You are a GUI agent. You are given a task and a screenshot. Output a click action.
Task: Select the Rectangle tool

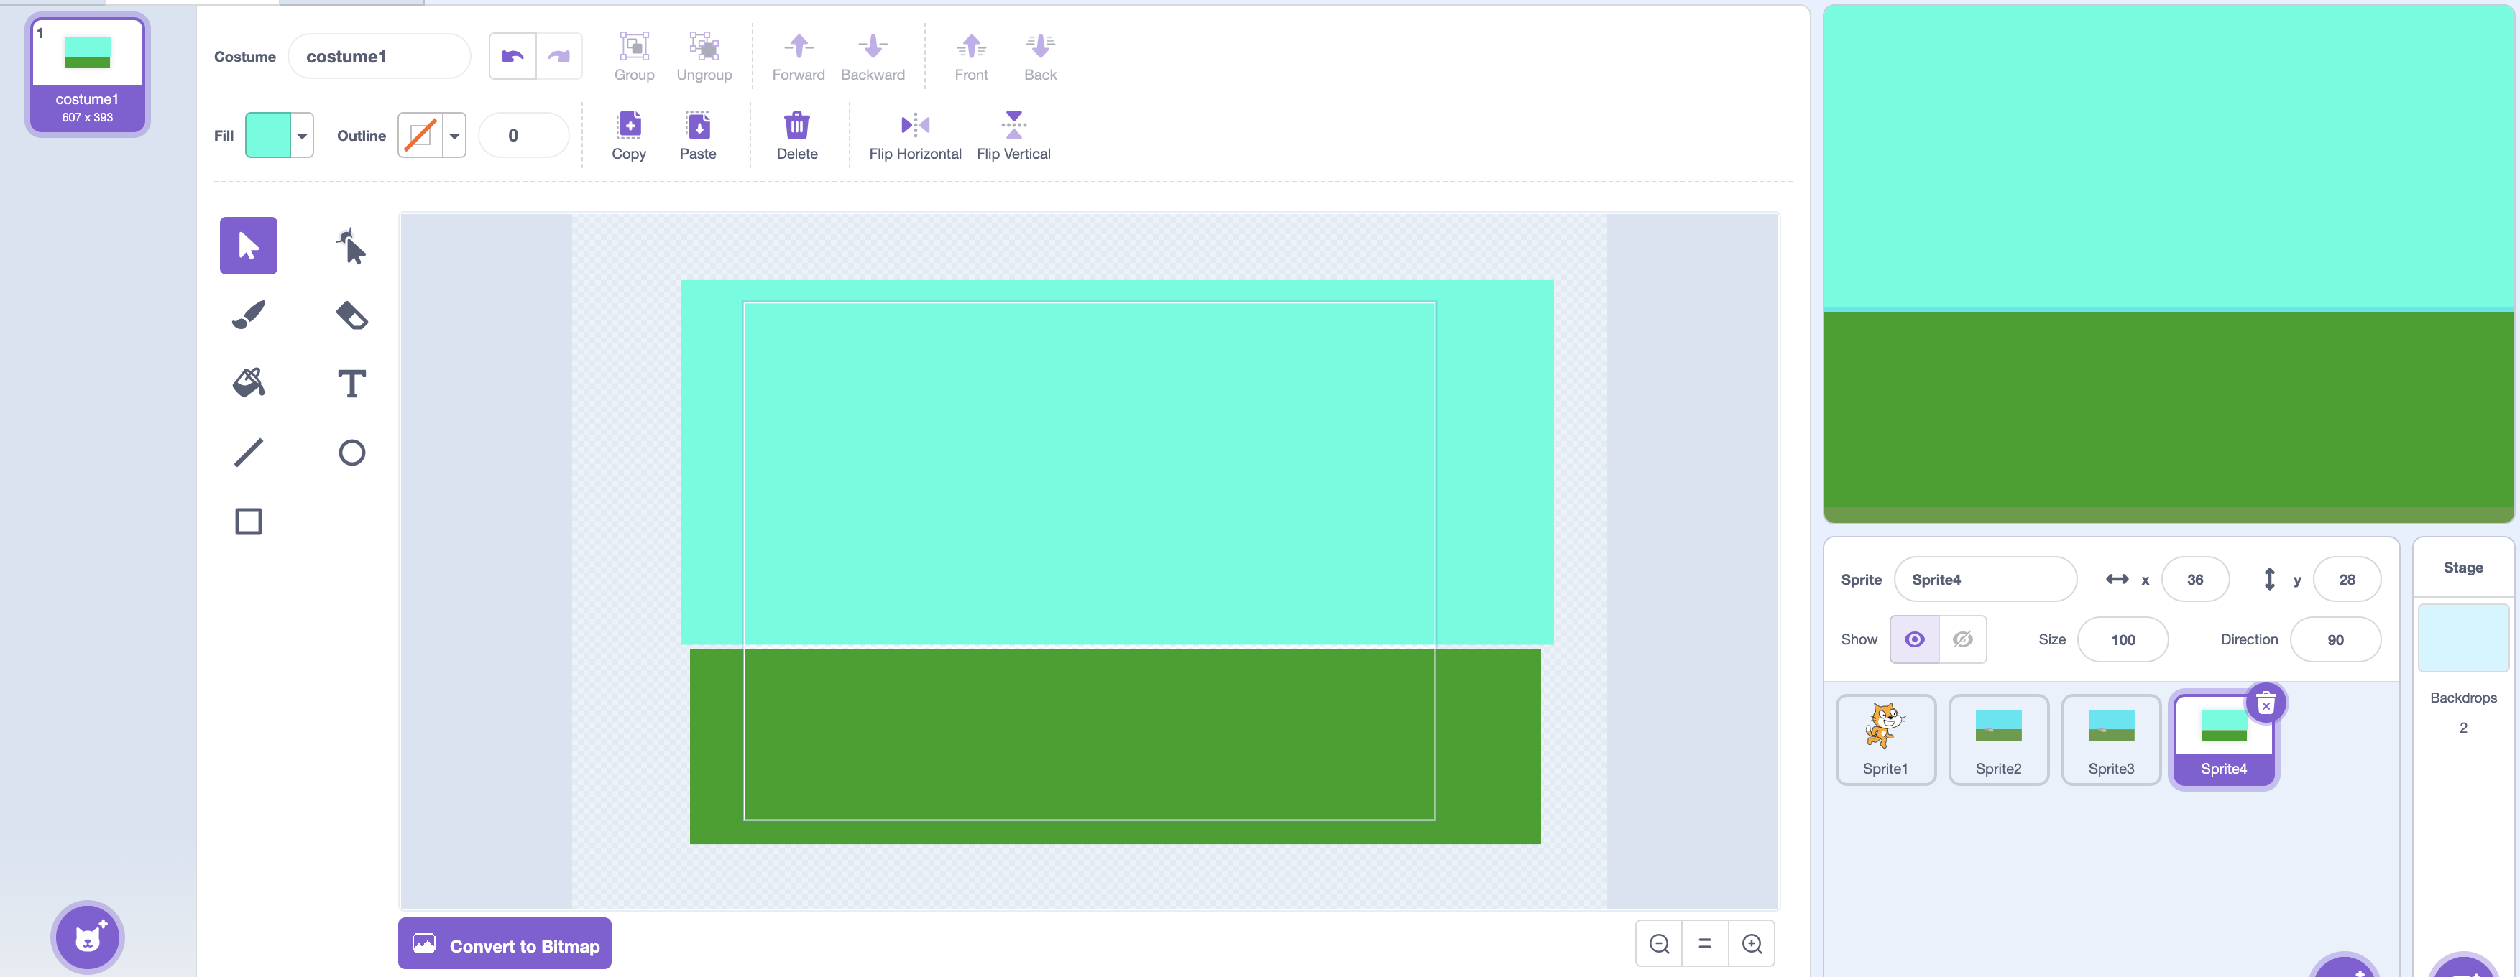pyautogui.click(x=249, y=522)
